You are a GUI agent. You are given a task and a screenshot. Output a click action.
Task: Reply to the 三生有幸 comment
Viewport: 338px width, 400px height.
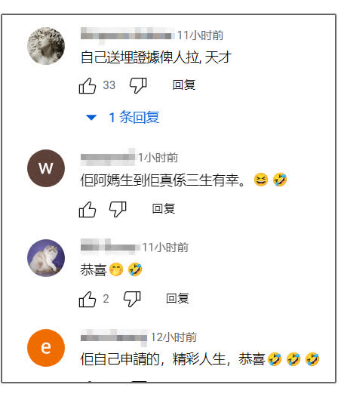[164, 208]
